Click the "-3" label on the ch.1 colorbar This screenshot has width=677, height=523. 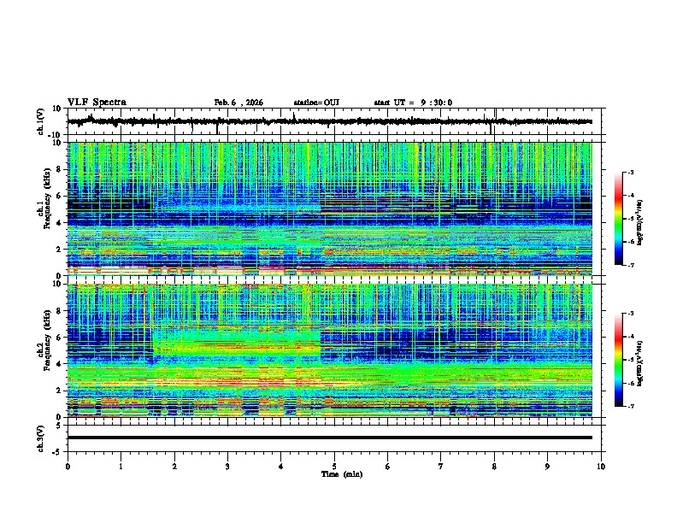630,172
